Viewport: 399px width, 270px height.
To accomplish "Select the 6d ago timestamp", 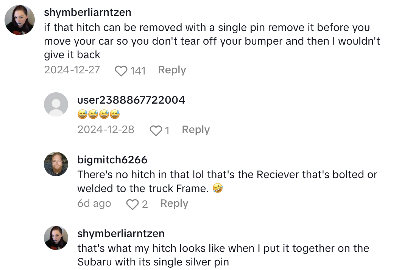I will [94, 203].
